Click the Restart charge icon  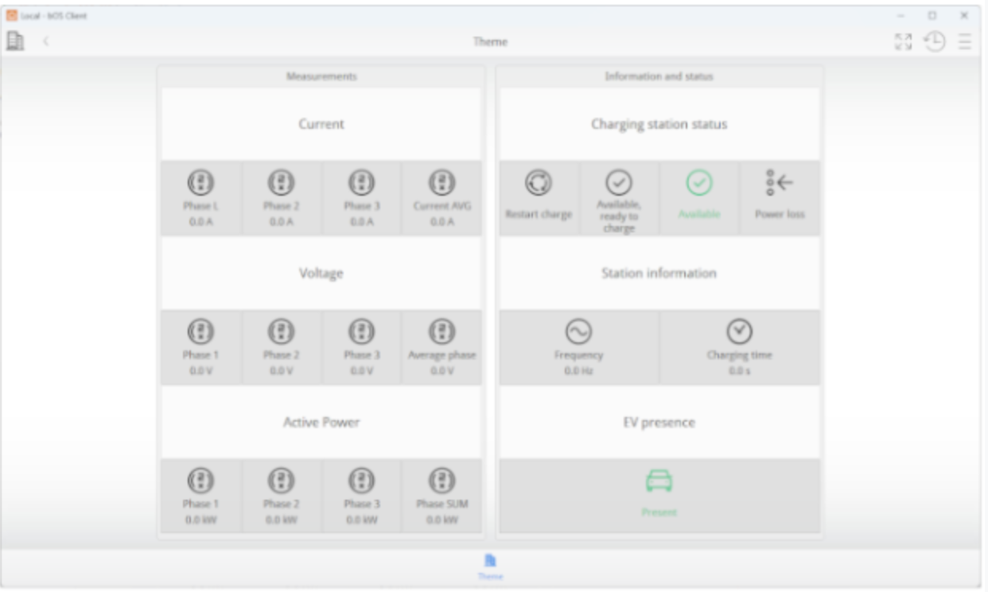click(x=539, y=184)
